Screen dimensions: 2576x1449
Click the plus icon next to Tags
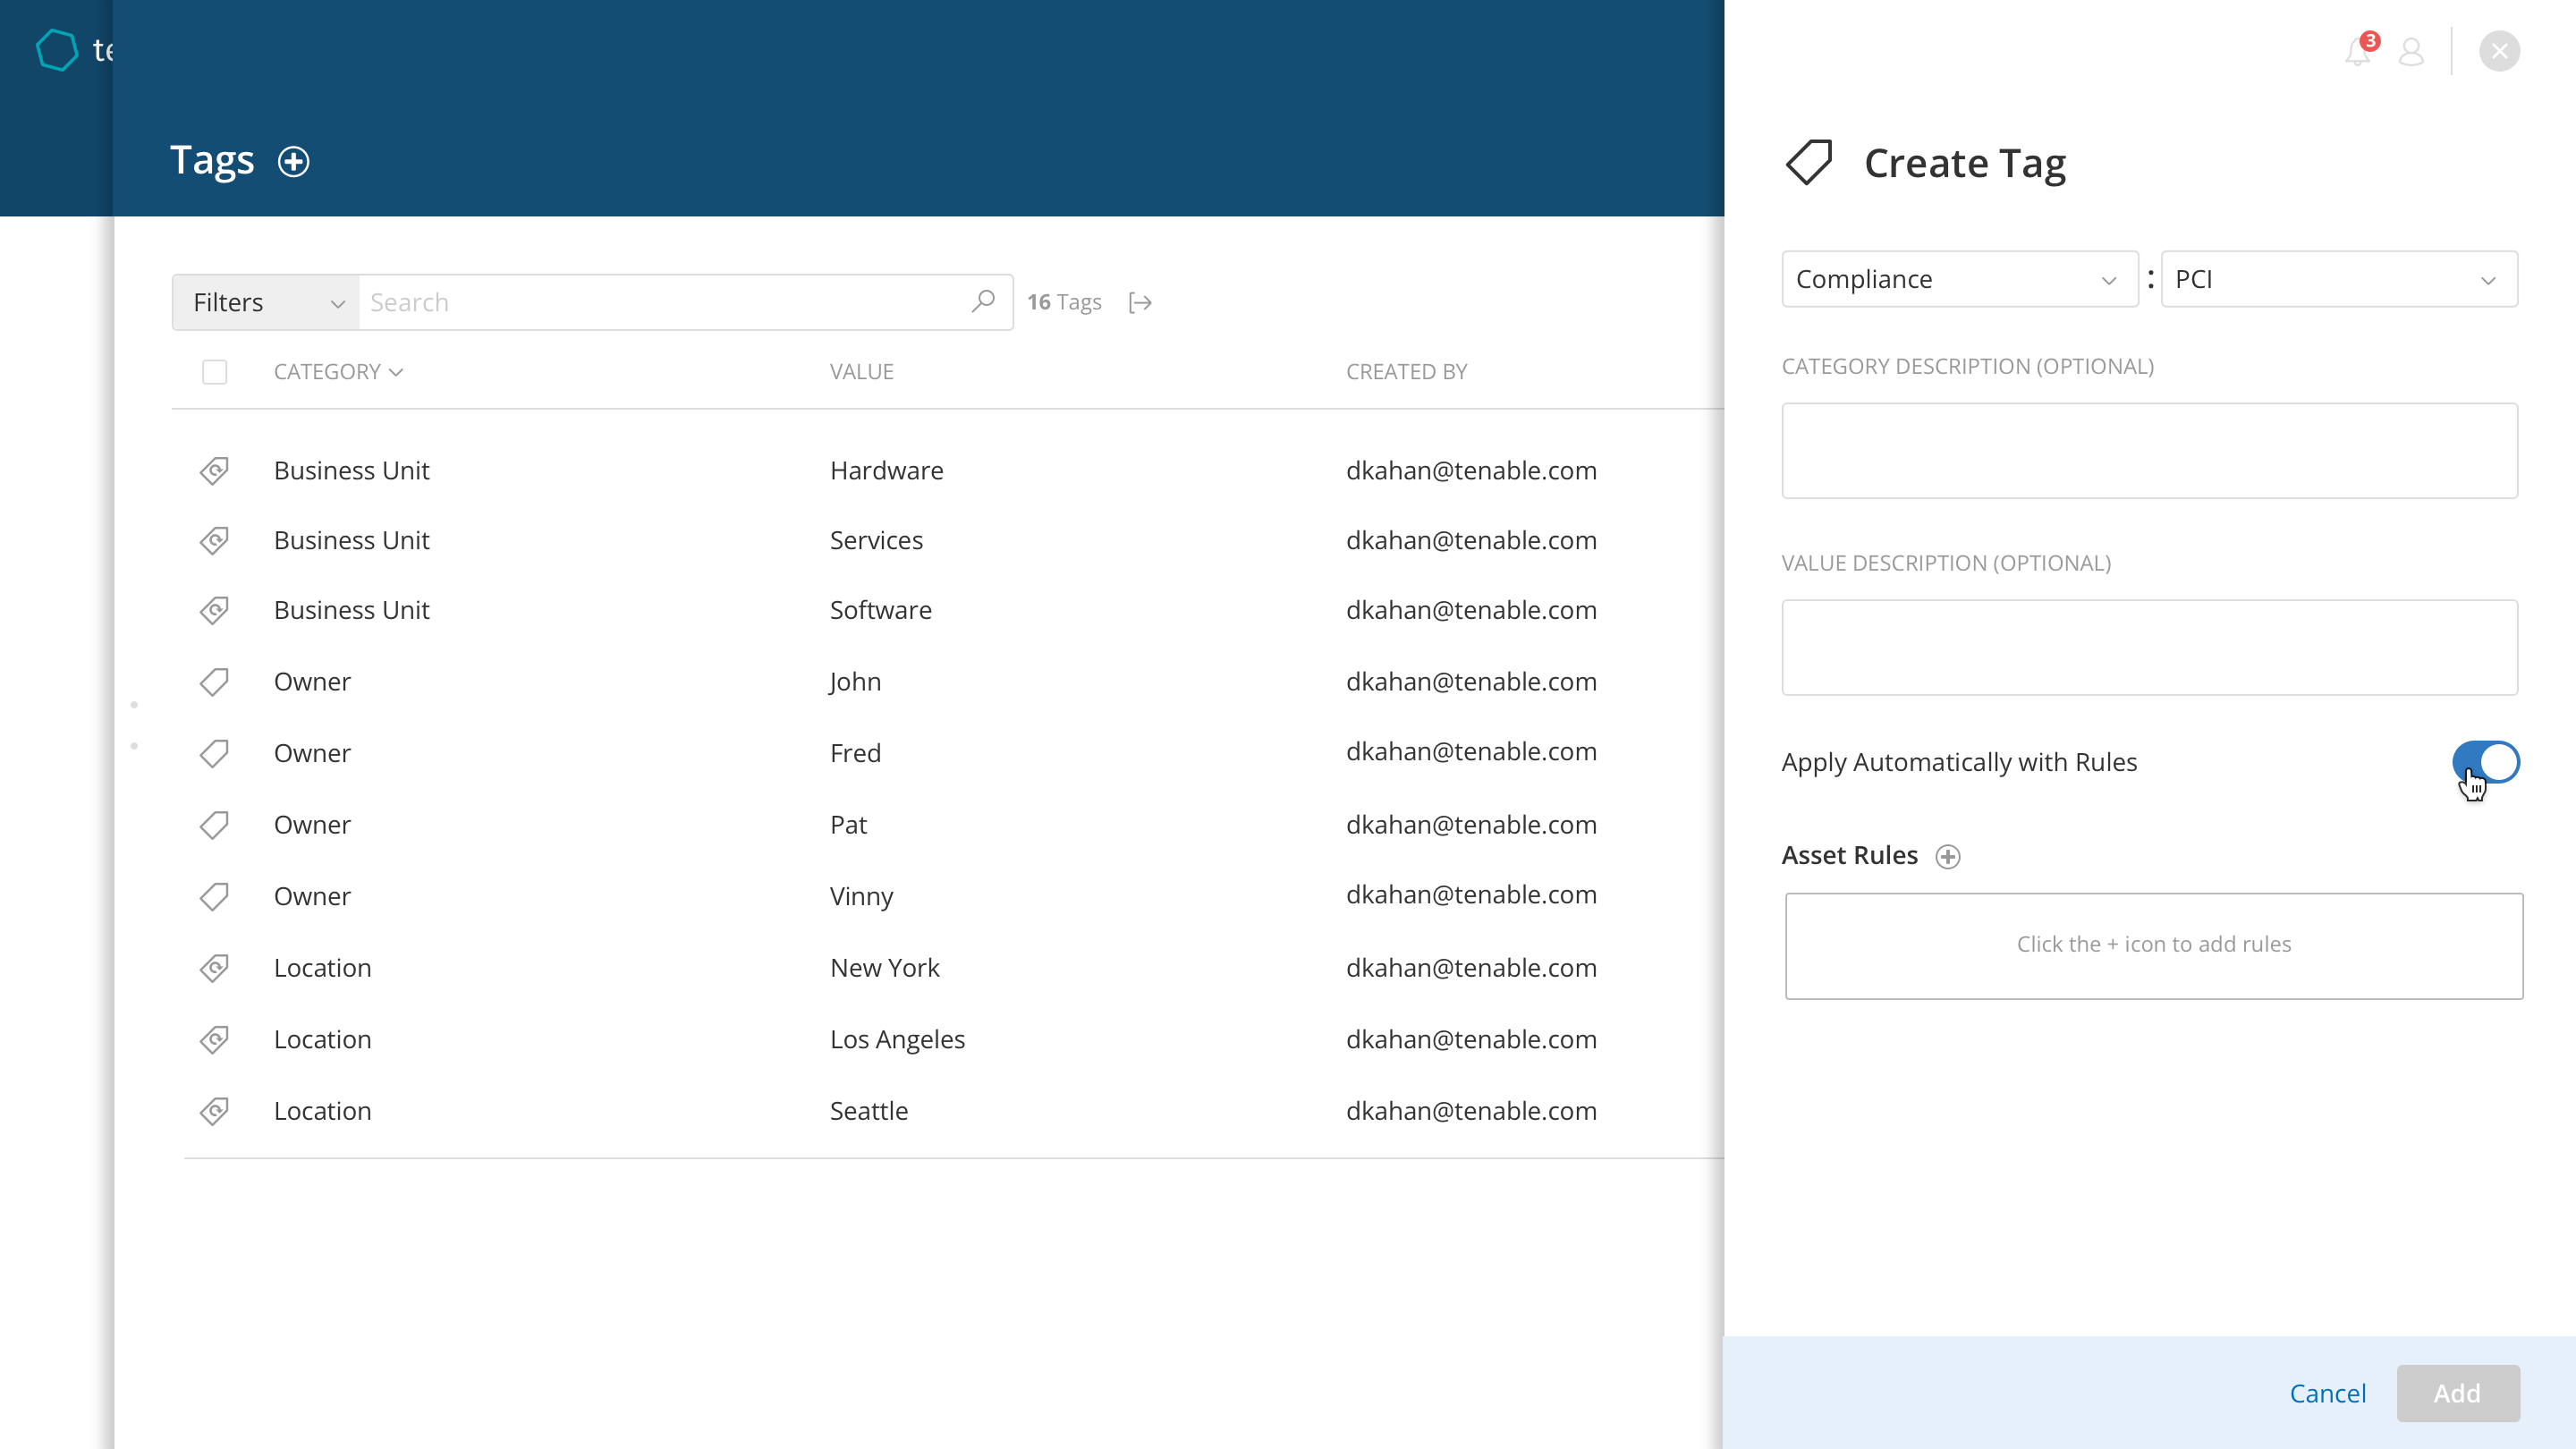pos(293,161)
